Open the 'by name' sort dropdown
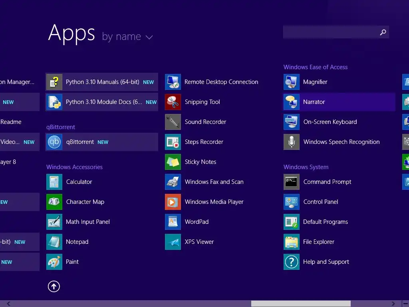Screen dimensions: 409x307 point(127,36)
